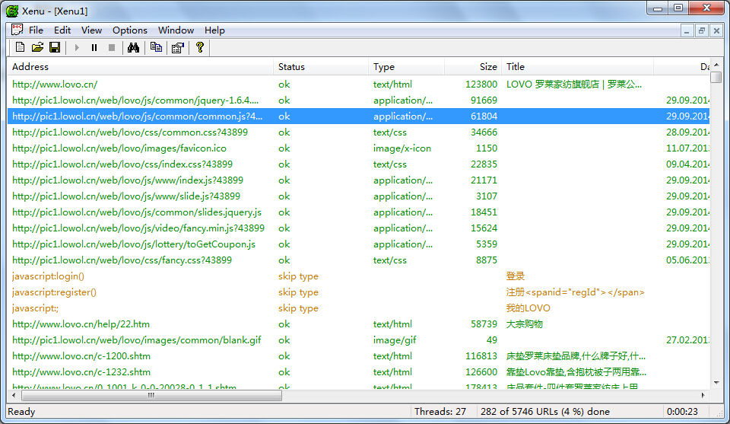730x424 pixels.
Task: Pause the link check
Action: click(x=94, y=47)
